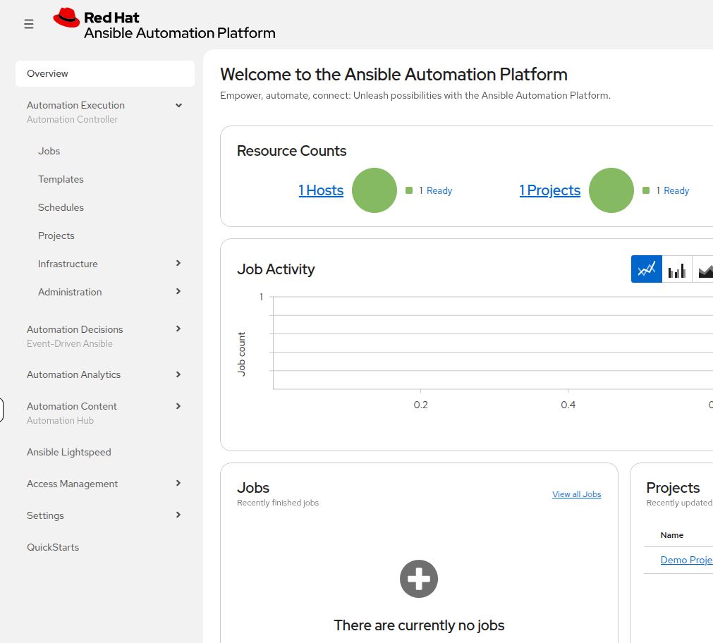
Task: Click the green Hosts status circle
Action: pyautogui.click(x=374, y=190)
